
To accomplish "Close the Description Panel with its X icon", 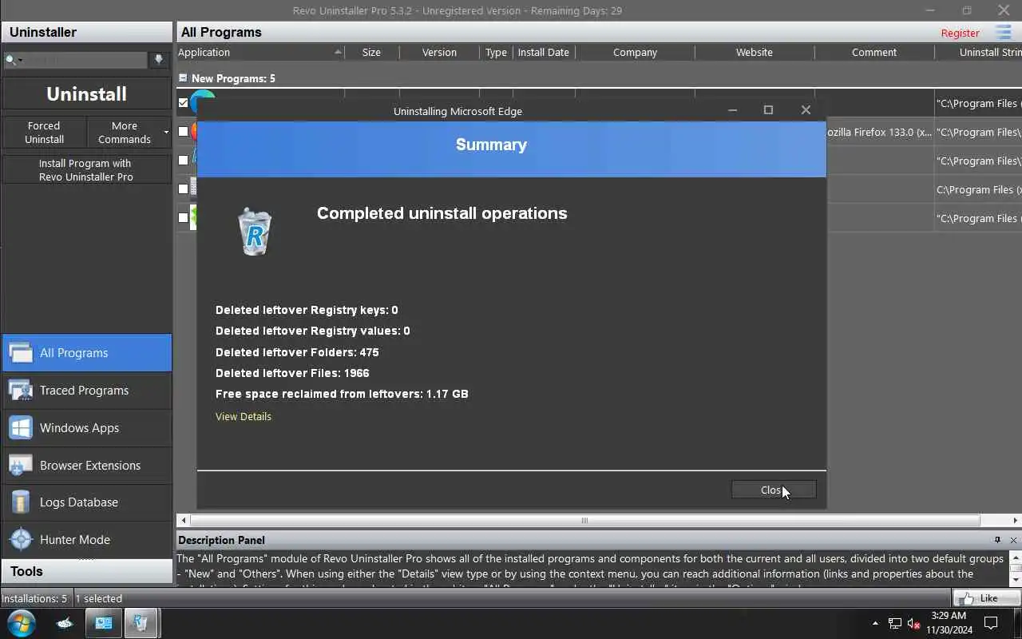I will click(x=1013, y=540).
